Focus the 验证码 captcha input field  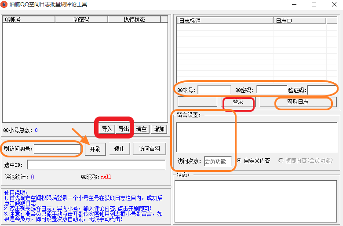point(321,90)
